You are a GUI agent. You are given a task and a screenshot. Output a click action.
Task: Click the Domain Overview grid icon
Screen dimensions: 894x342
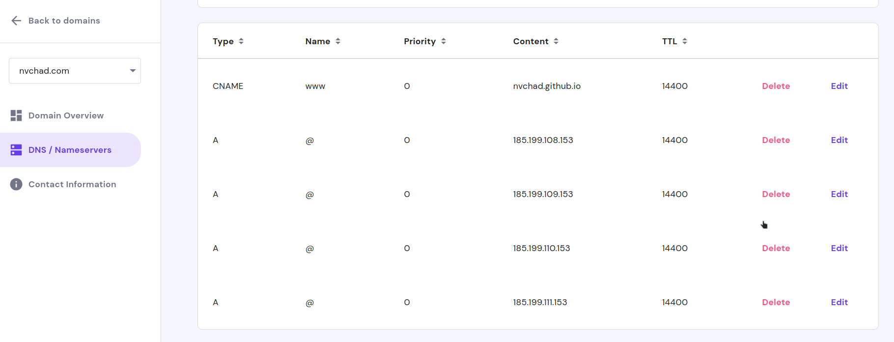(x=16, y=115)
